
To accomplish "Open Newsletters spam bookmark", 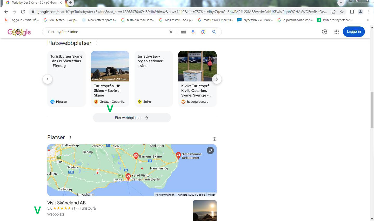I will pos(99,20).
